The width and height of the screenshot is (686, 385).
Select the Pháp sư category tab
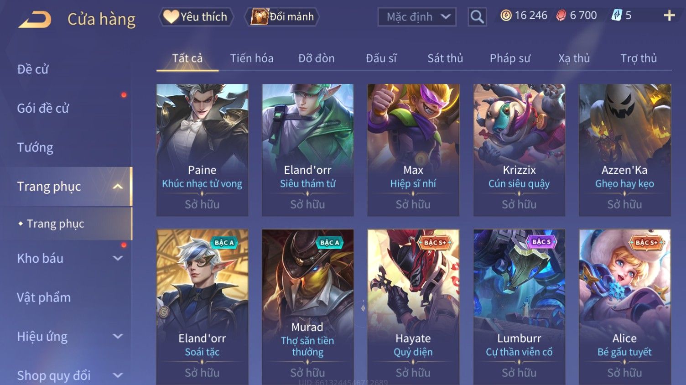[x=510, y=58]
